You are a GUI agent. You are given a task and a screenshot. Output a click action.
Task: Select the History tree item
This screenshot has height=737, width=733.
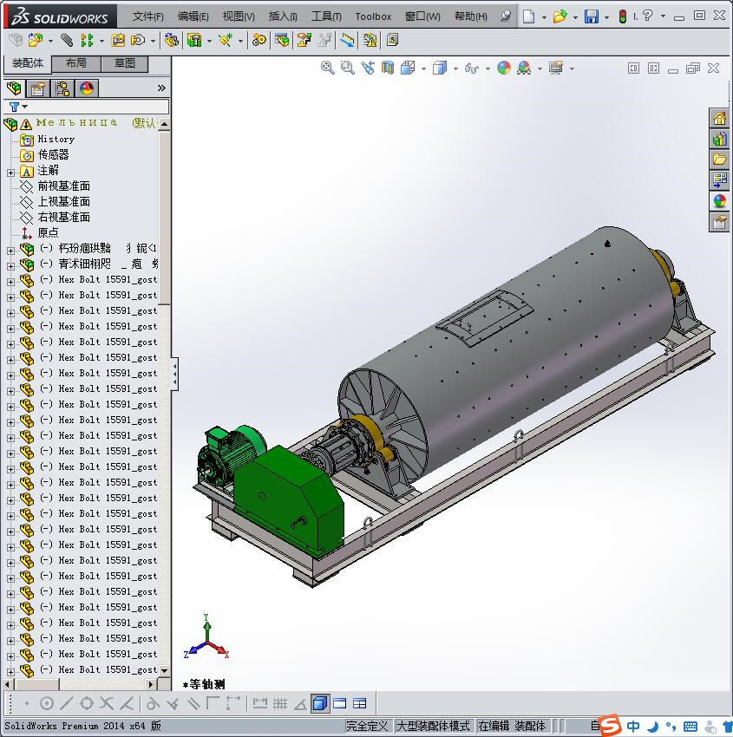coord(56,139)
